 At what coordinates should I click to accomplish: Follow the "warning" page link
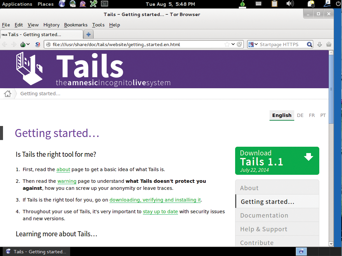click(67, 181)
